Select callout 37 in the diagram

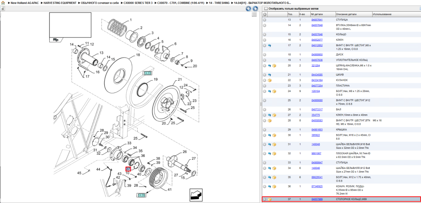pos(128,169)
